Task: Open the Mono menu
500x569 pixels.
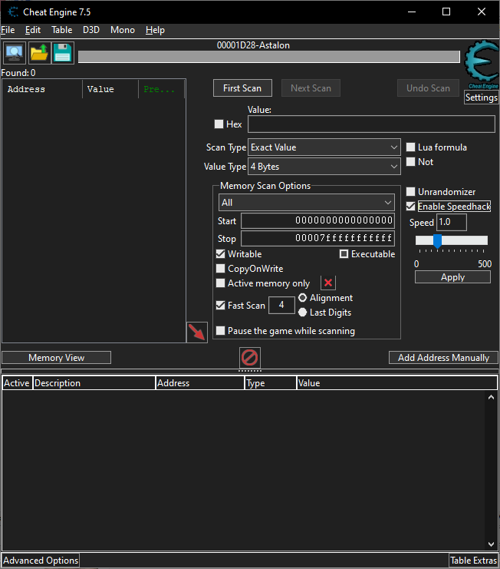Action: click(x=123, y=30)
